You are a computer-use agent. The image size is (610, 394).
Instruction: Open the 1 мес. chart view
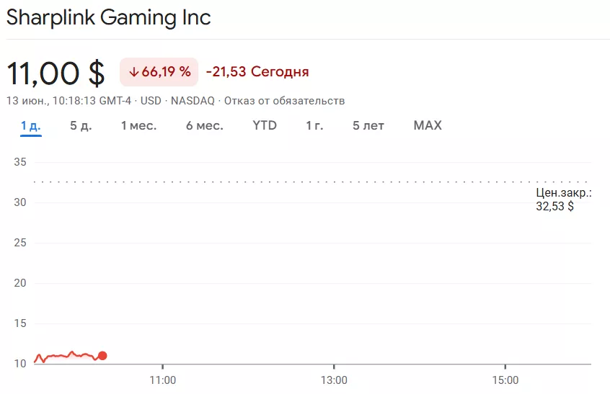click(x=138, y=126)
